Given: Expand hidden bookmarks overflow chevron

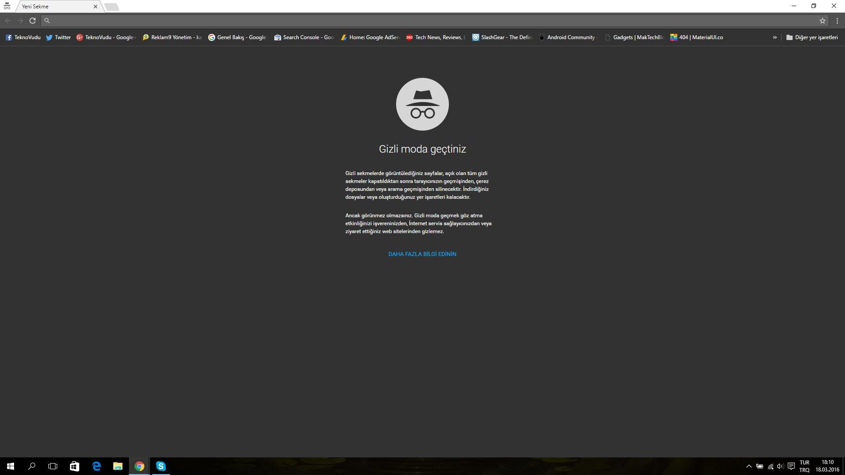Looking at the screenshot, I should (x=775, y=37).
